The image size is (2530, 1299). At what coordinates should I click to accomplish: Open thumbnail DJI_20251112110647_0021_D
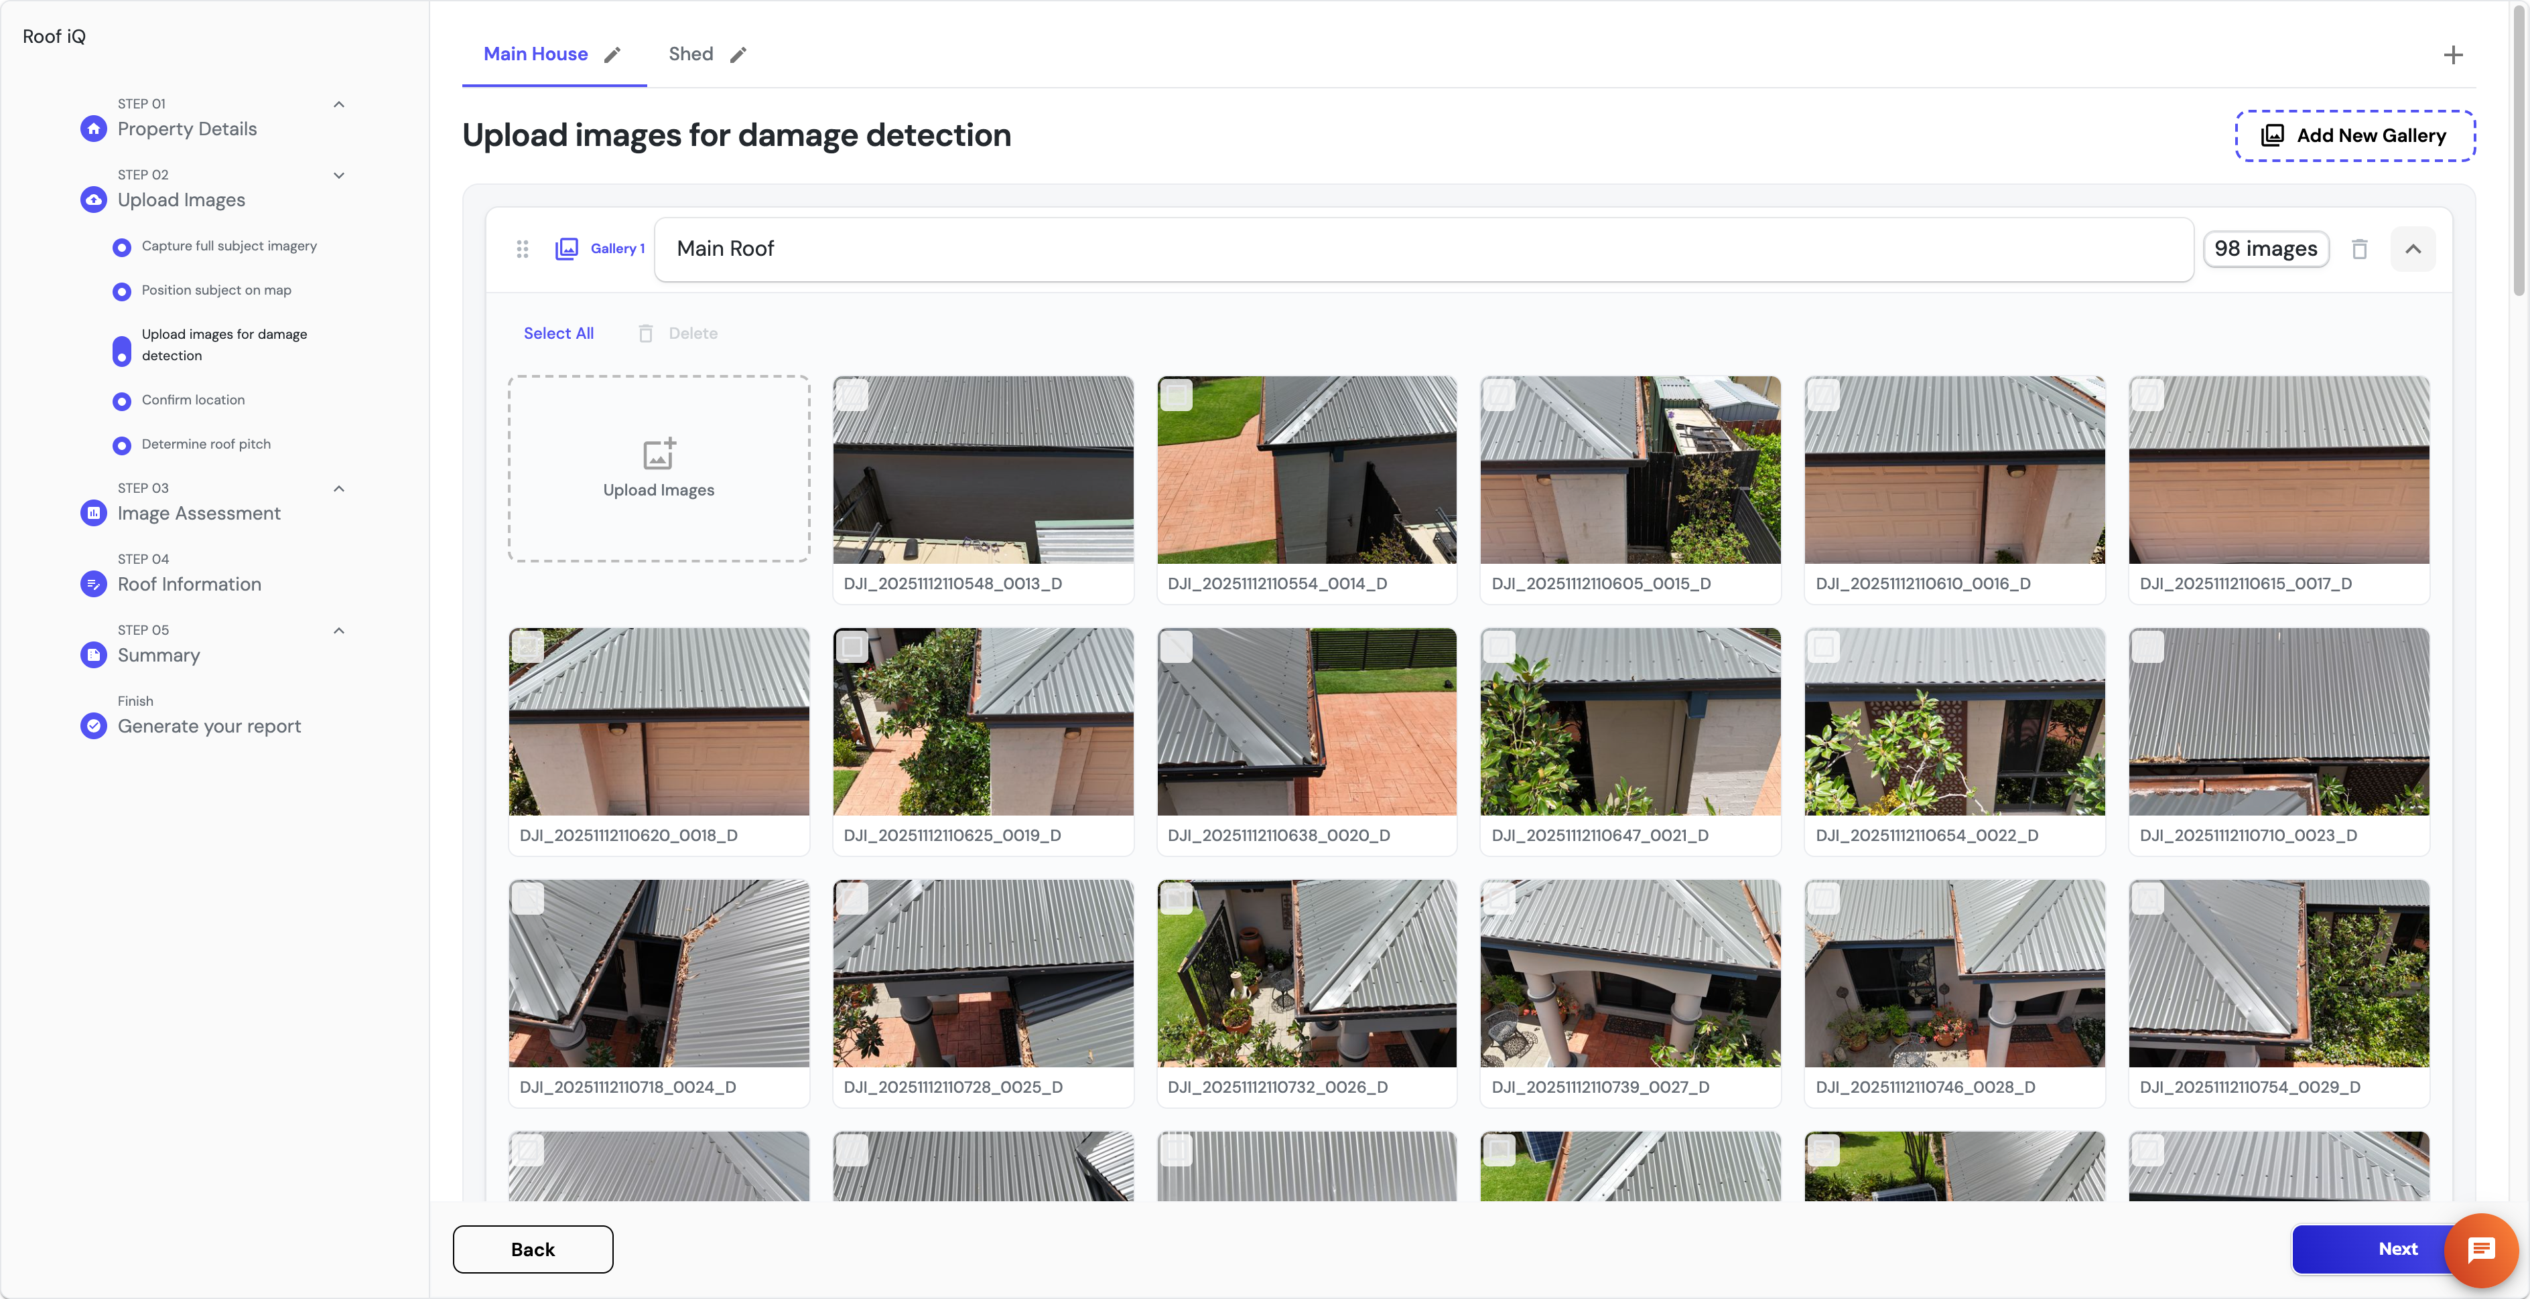point(1630,722)
